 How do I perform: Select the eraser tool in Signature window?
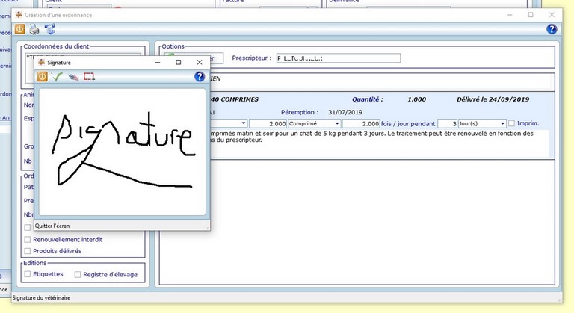tap(72, 77)
